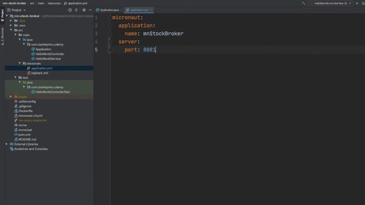Screen dimensions: 365x205
Task: Open the Project panel settings gear
Action: pyautogui.click(x=84, y=10)
